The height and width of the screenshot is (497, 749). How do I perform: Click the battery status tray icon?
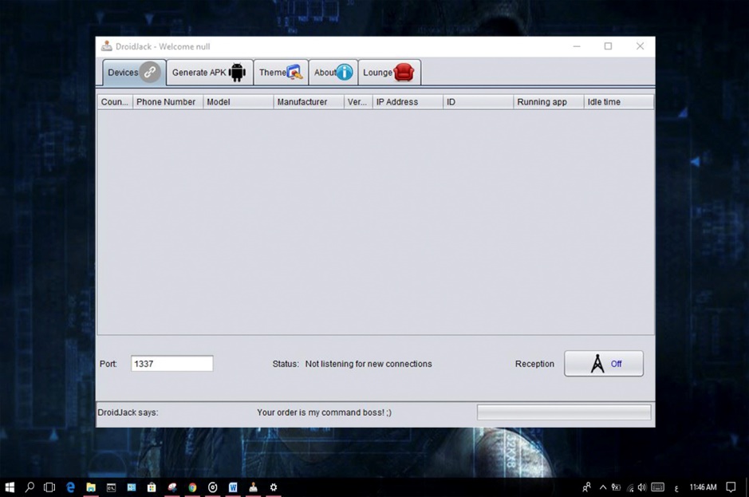617,487
